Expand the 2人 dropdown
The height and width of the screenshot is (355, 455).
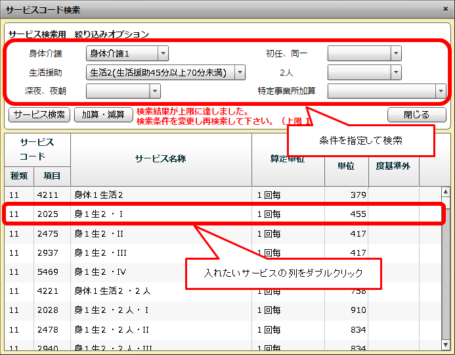coord(395,72)
